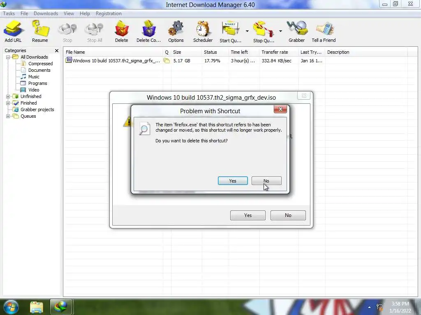Select the Windows 10 build 10537 download row

coord(240,61)
